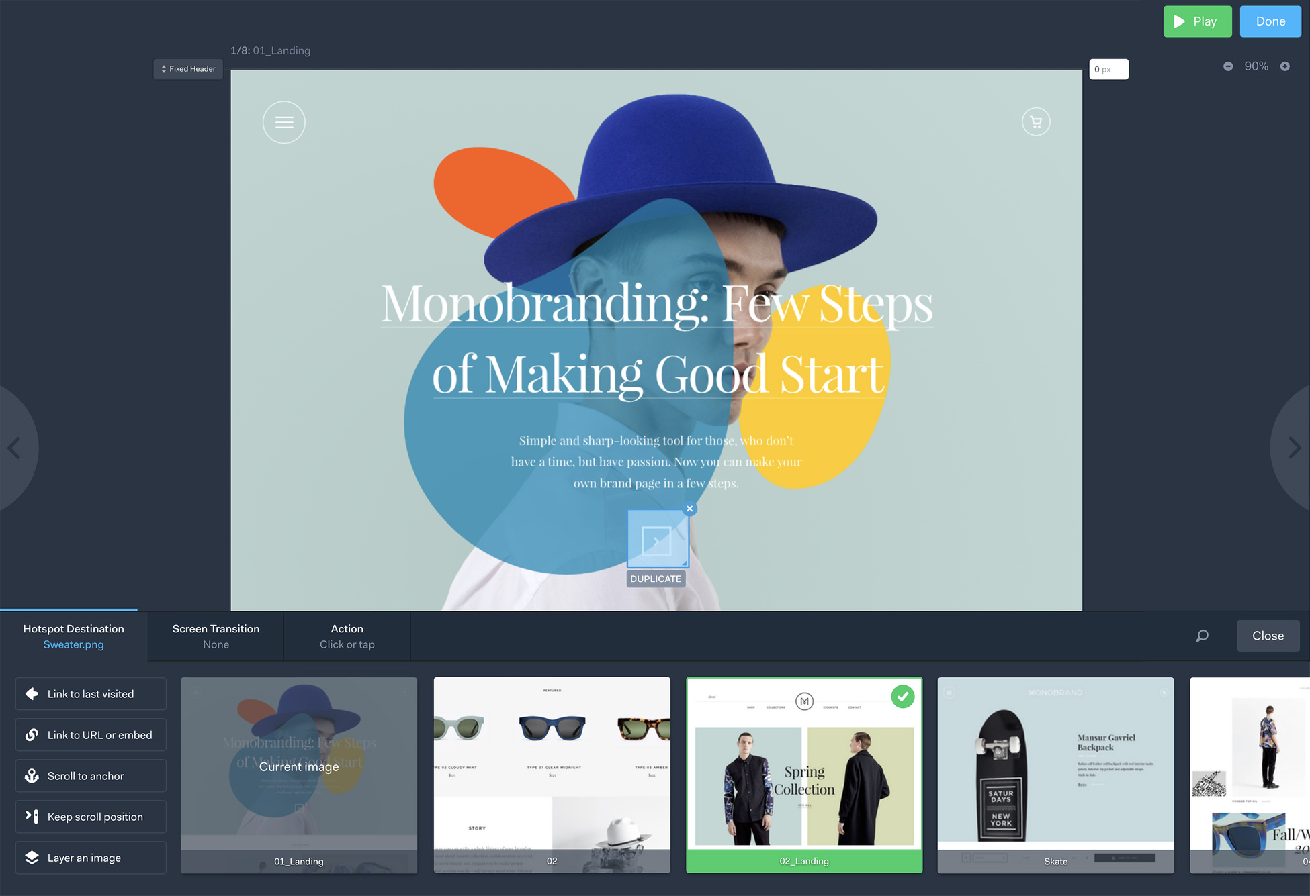Remove the Duplicate hotspot via its X
This screenshot has height=896, width=1310.
(x=690, y=509)
